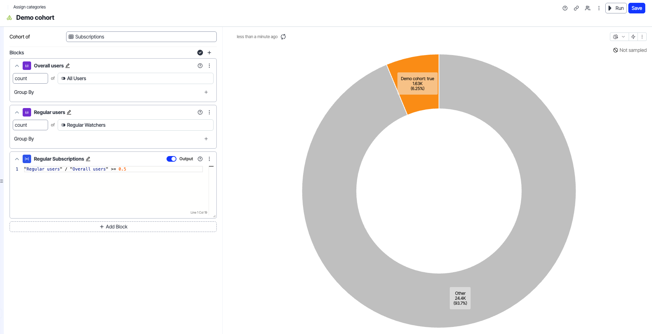Open the chart type dropdown
Viewport: 652px width, 334px height.
(x=619, y=37)
